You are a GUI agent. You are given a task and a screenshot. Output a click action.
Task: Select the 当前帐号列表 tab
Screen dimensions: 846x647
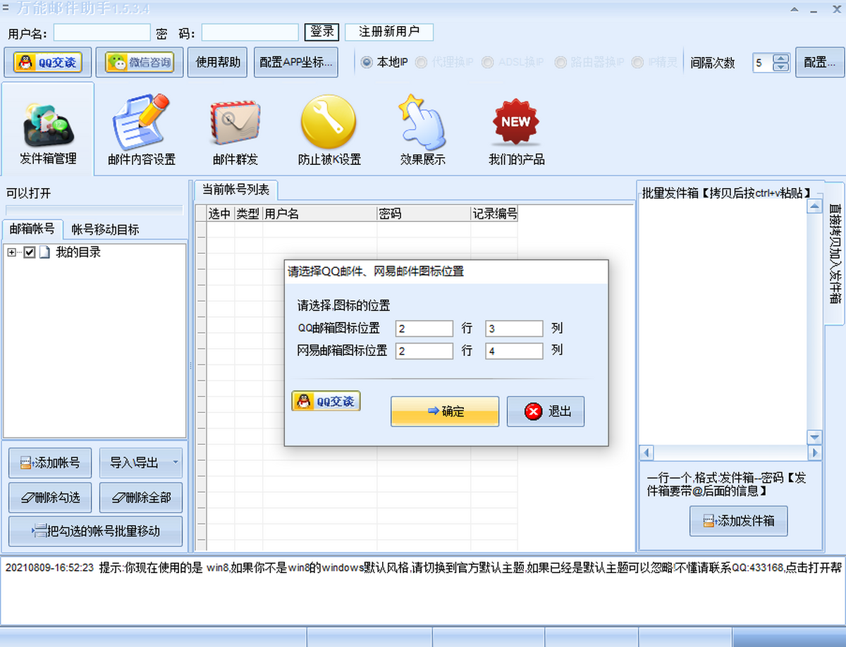point(235,190)
